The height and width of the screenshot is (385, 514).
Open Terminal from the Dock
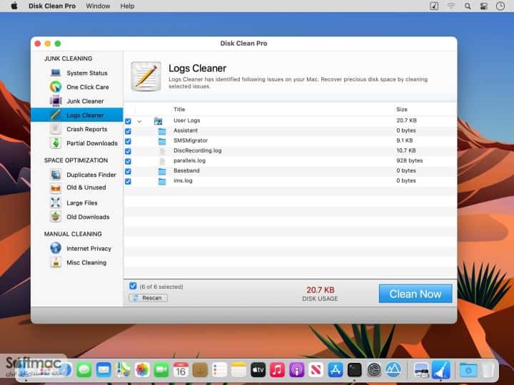(x=354, y=370)
